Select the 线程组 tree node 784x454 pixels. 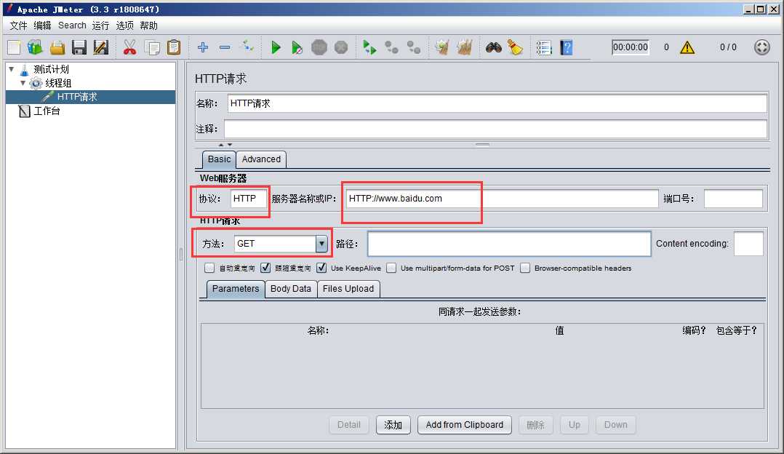pyautogui.click(x=58, y=83)
